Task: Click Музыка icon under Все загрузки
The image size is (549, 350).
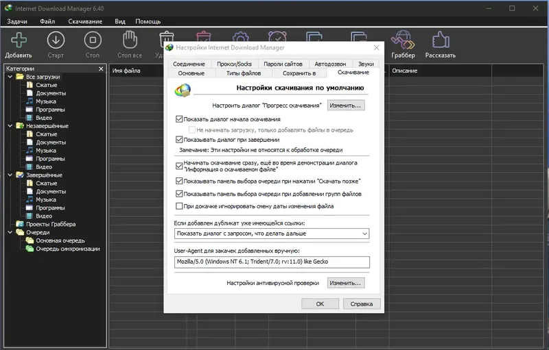Action: pyautogui.click(x=30, y=101)
